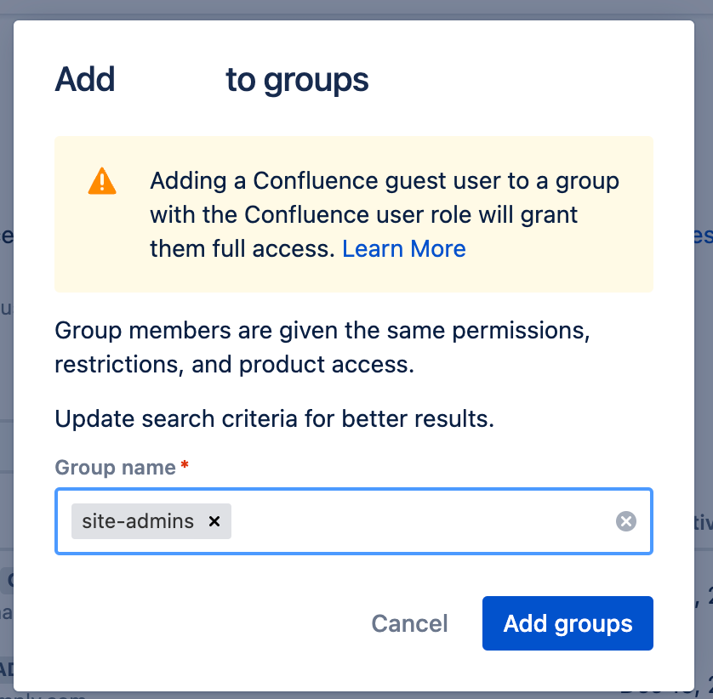Click the 'to groups' heading text
The image size is (713, 699).
(297, 81)
